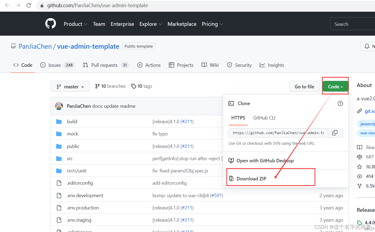Open the Marketplace nav item
Image resolution: width=375 pixels, height=232 pixels.
(x=182, y=24)
